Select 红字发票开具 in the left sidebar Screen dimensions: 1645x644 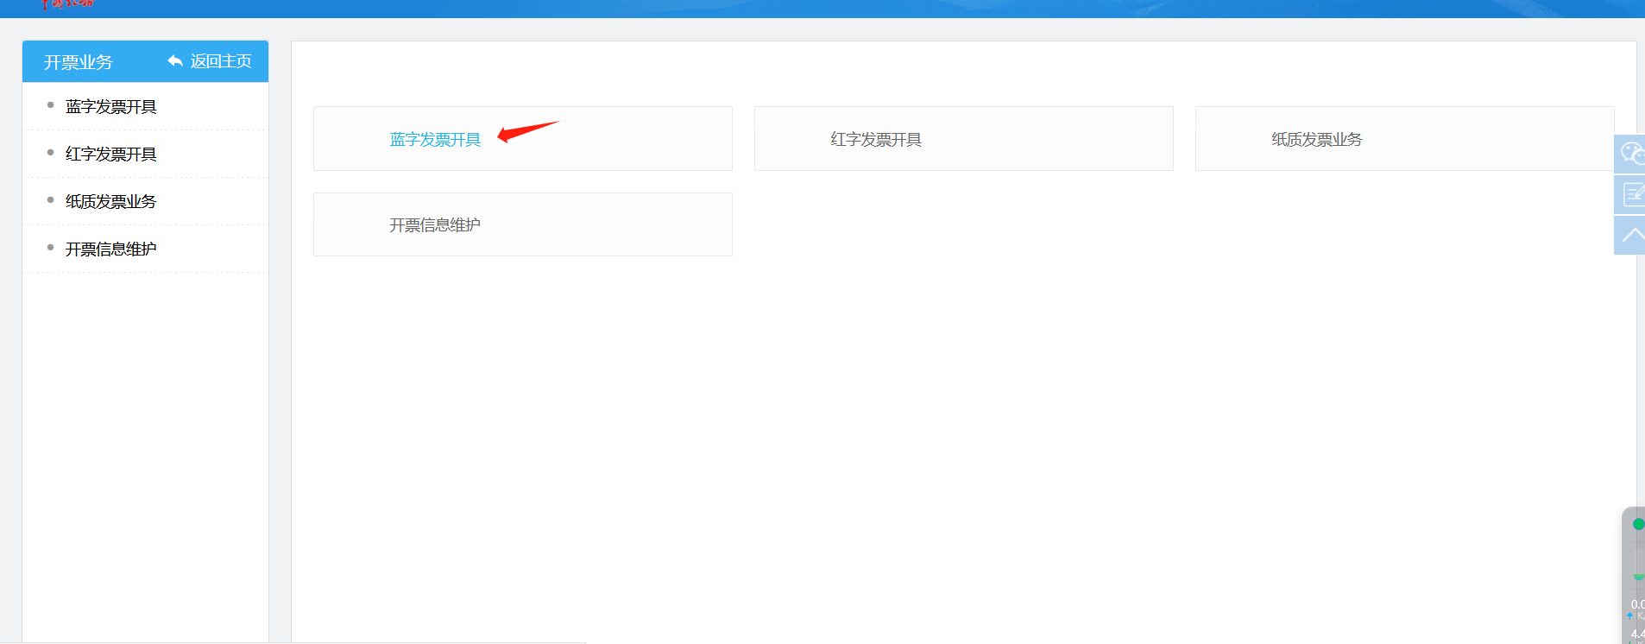[110, 155]
